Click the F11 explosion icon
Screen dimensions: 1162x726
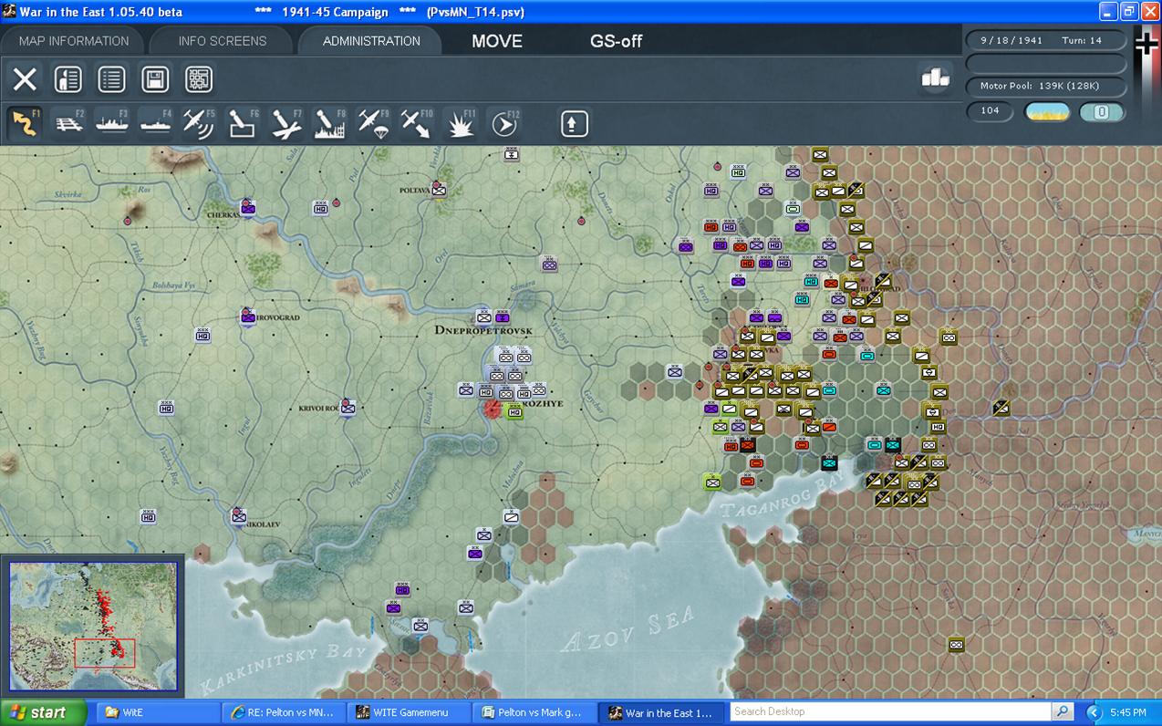461,123
